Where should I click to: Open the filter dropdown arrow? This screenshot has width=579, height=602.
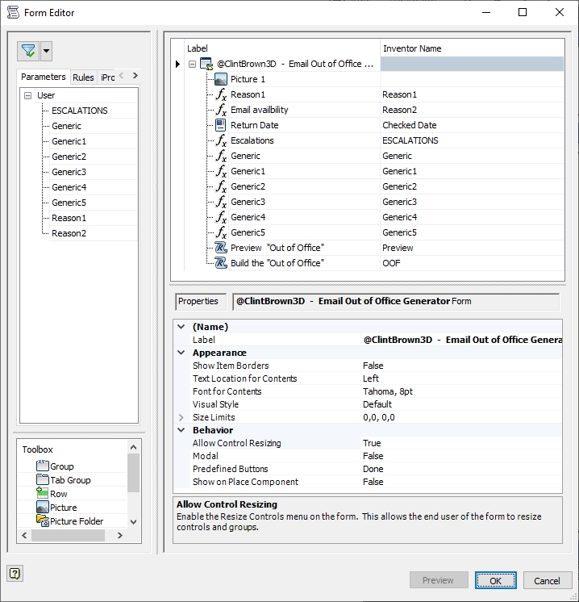[x=47, y=51]
